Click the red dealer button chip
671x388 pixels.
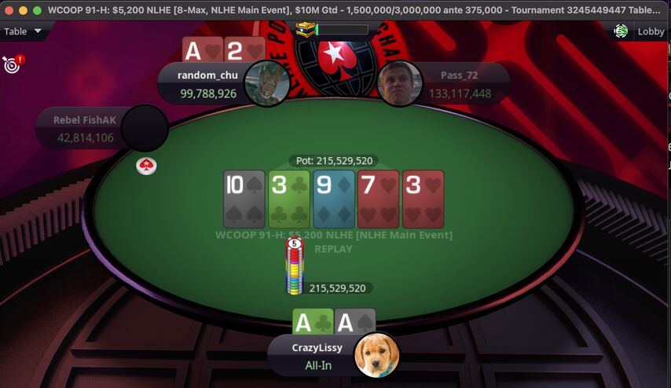146,166
